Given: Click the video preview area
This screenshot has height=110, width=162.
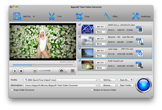Looking at the screenshot, I should pos(43,42).
